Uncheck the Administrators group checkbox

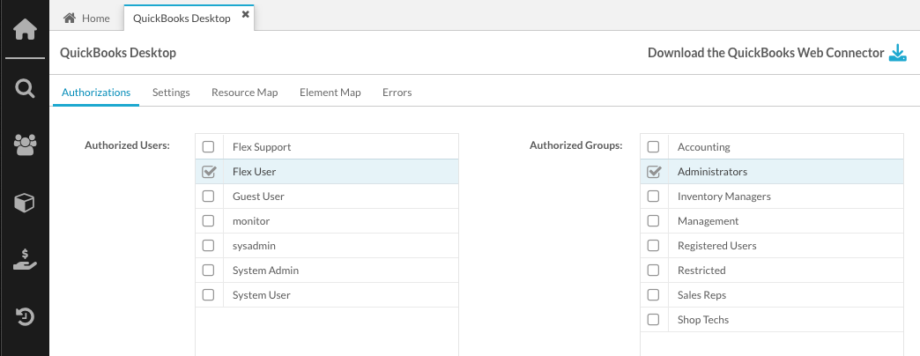(654, 171)
